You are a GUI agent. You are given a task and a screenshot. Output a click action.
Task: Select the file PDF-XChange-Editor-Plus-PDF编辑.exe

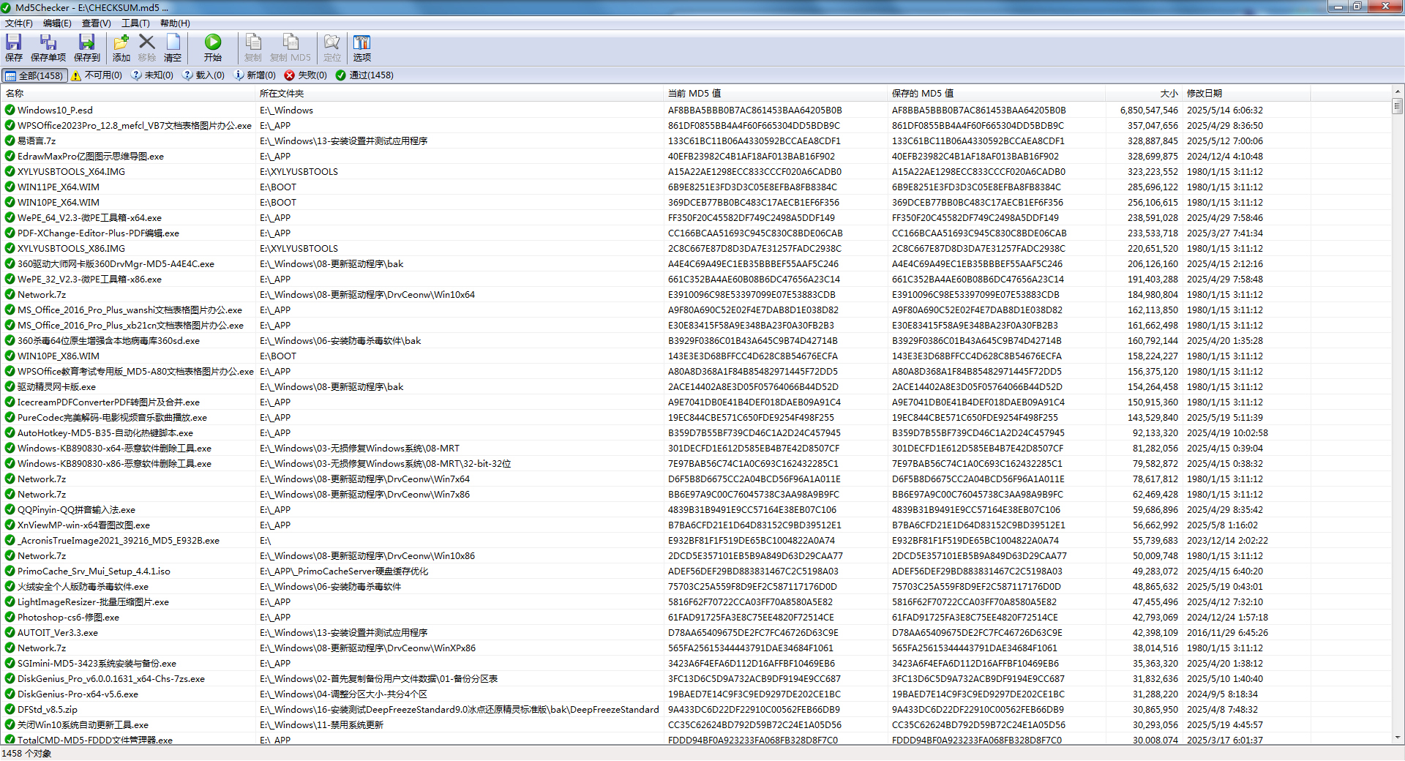pos(98,233)
